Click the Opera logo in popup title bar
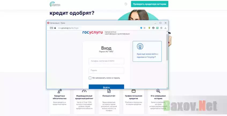 pos(48,23)
